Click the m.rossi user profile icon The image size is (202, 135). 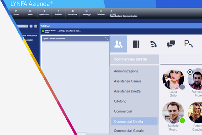pos(111,11)
